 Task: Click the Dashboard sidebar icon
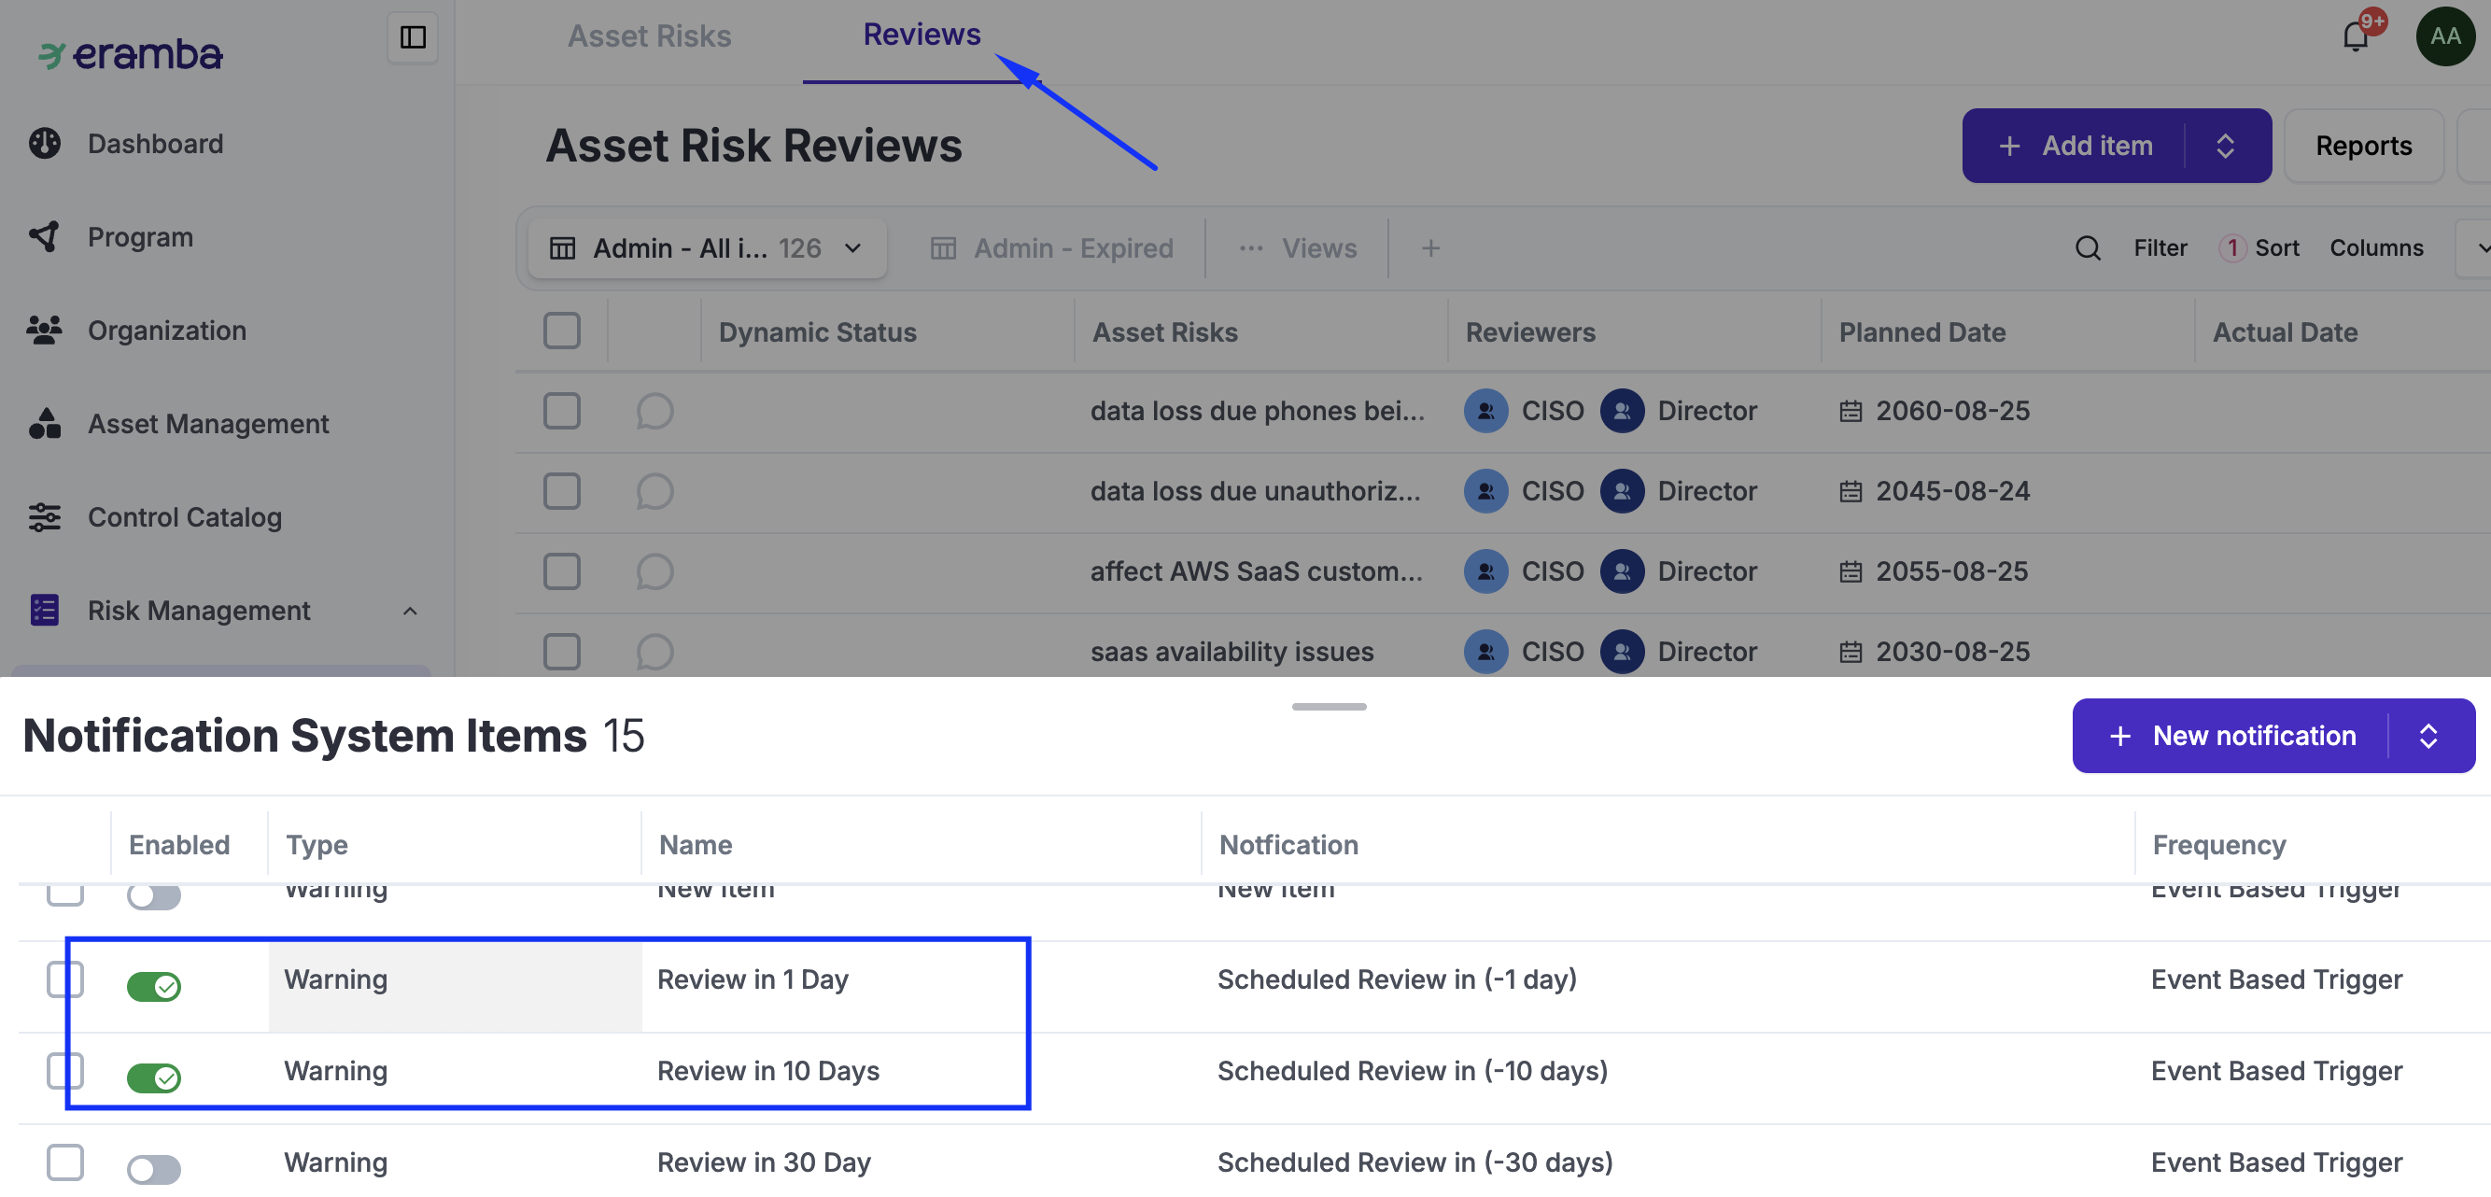pyautogui.click(x=45, y=143)
